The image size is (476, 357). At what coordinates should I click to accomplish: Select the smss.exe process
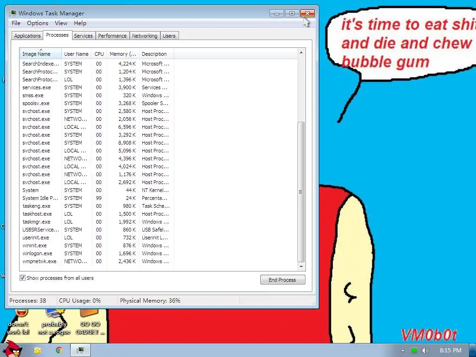[97, 95]
